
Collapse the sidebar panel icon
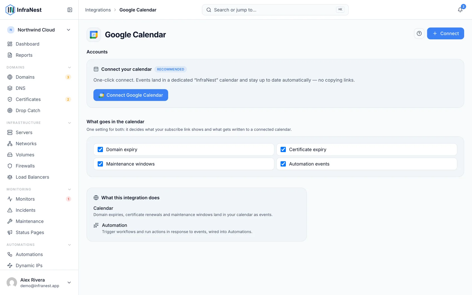coord(70,10)
